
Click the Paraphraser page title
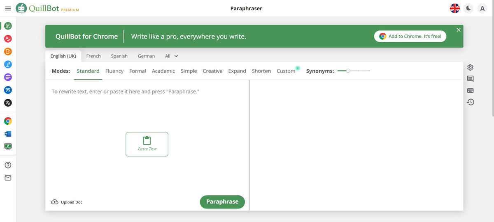pyautogui.click(x=246, y=8)
